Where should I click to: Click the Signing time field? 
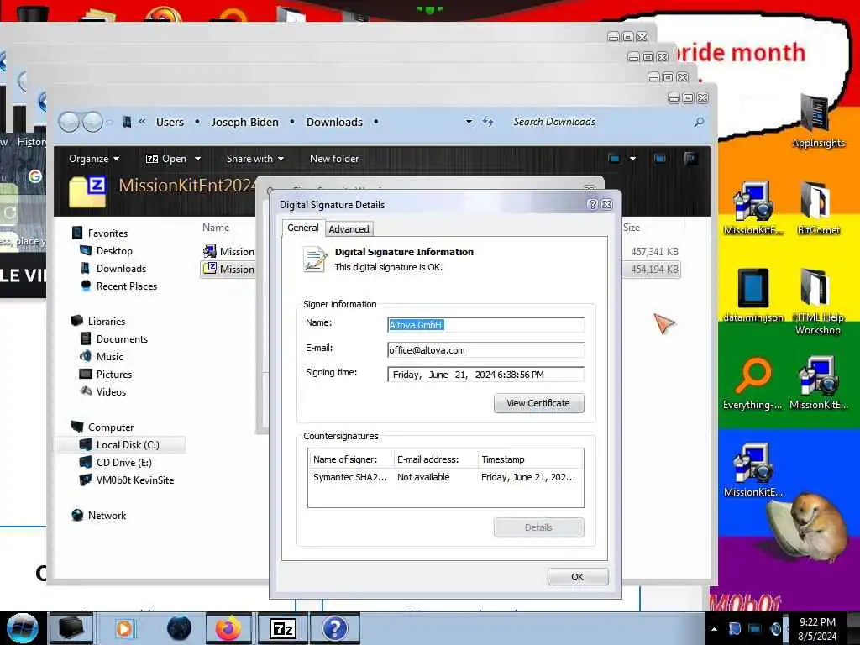pyautogui.click(x=485, y=375)
